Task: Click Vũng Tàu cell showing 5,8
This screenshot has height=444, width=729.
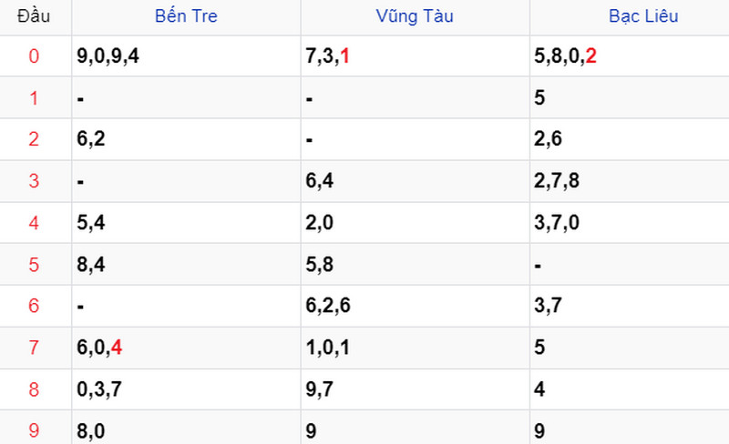Action: point(415,265)
